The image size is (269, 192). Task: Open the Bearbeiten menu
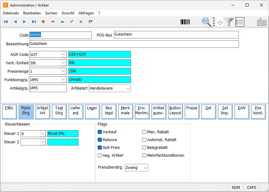pyautogui.click(x=32, y=13)
